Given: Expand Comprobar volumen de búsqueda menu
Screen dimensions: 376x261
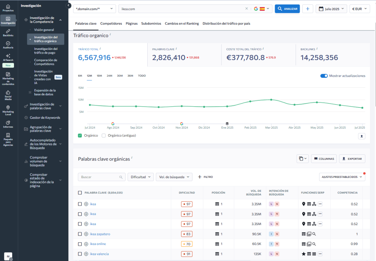Looking at the screenshot, I should (61, 161).
